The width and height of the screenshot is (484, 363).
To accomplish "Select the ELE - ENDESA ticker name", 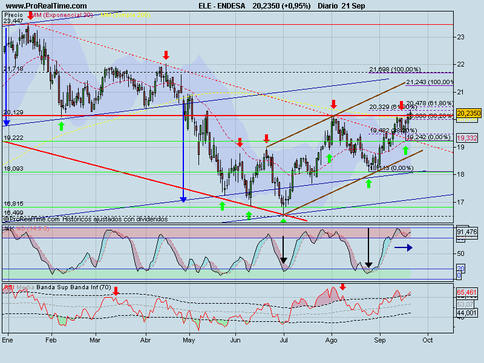I will [x=222, y=6].
